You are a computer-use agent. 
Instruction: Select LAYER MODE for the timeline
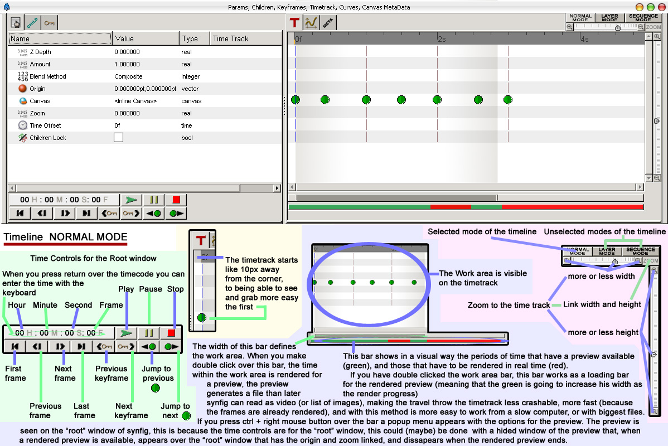609,17
